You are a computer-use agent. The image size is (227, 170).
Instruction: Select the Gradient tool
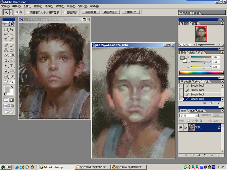[x=12, y=55]
